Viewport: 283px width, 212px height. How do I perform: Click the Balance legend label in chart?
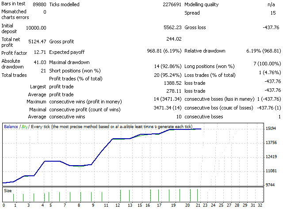coord(11,127)
